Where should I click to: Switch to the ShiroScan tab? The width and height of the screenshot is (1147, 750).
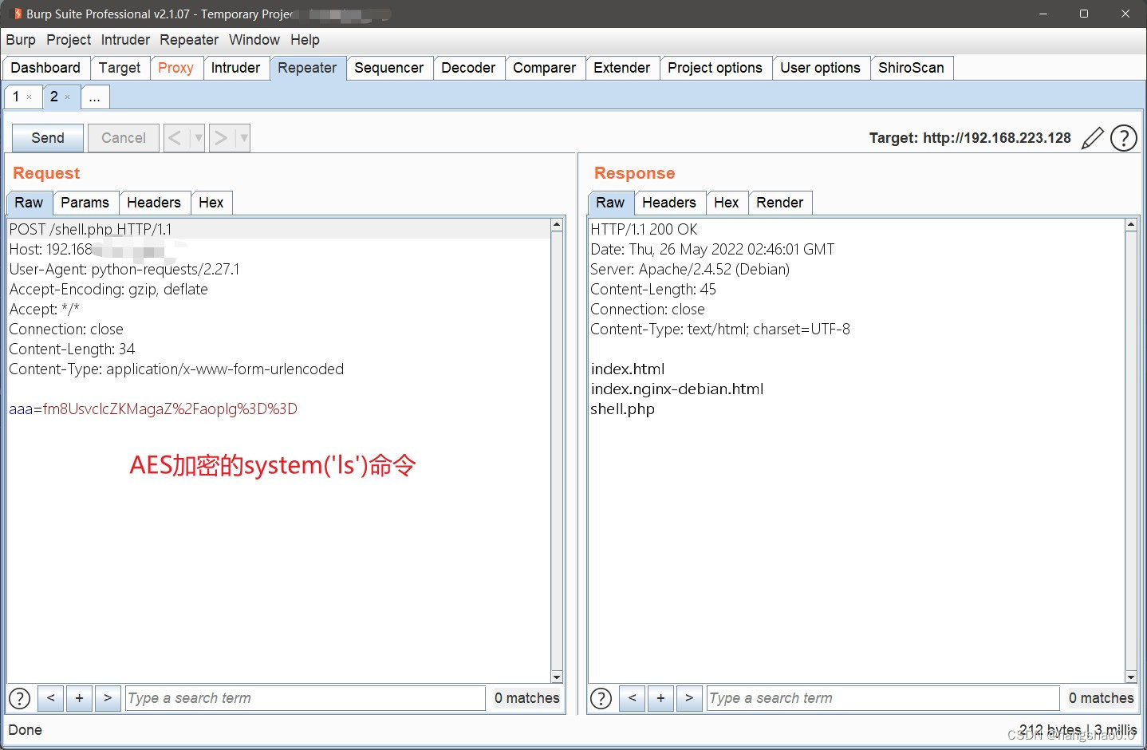[x=912, y=68]
